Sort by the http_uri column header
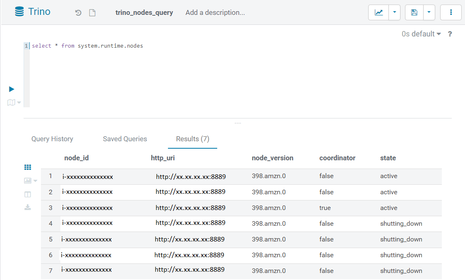 (x=163, y=158)
